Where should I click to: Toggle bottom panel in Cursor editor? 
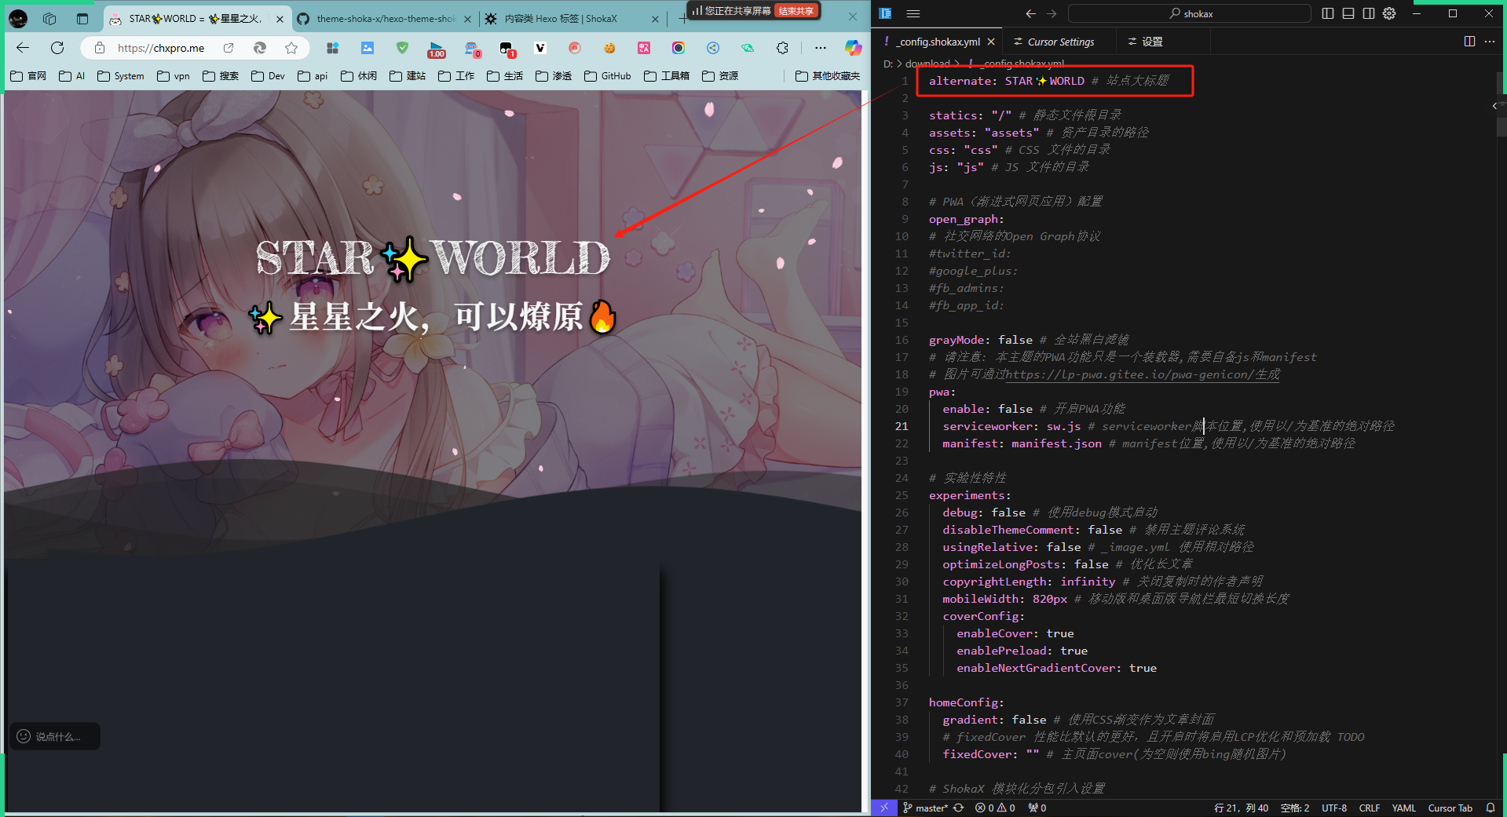[x=1348, y=13]
